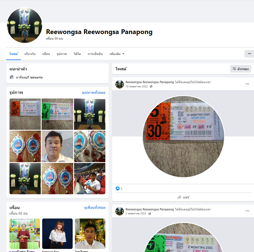Open the 16 พฤษภาคม 2022 post author avatar

coord(120,84)
